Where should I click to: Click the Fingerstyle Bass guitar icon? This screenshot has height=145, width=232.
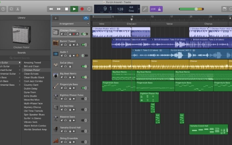(56, 86)
